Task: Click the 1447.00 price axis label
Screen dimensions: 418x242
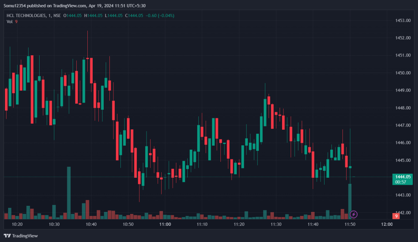Action: click(403, 125)
